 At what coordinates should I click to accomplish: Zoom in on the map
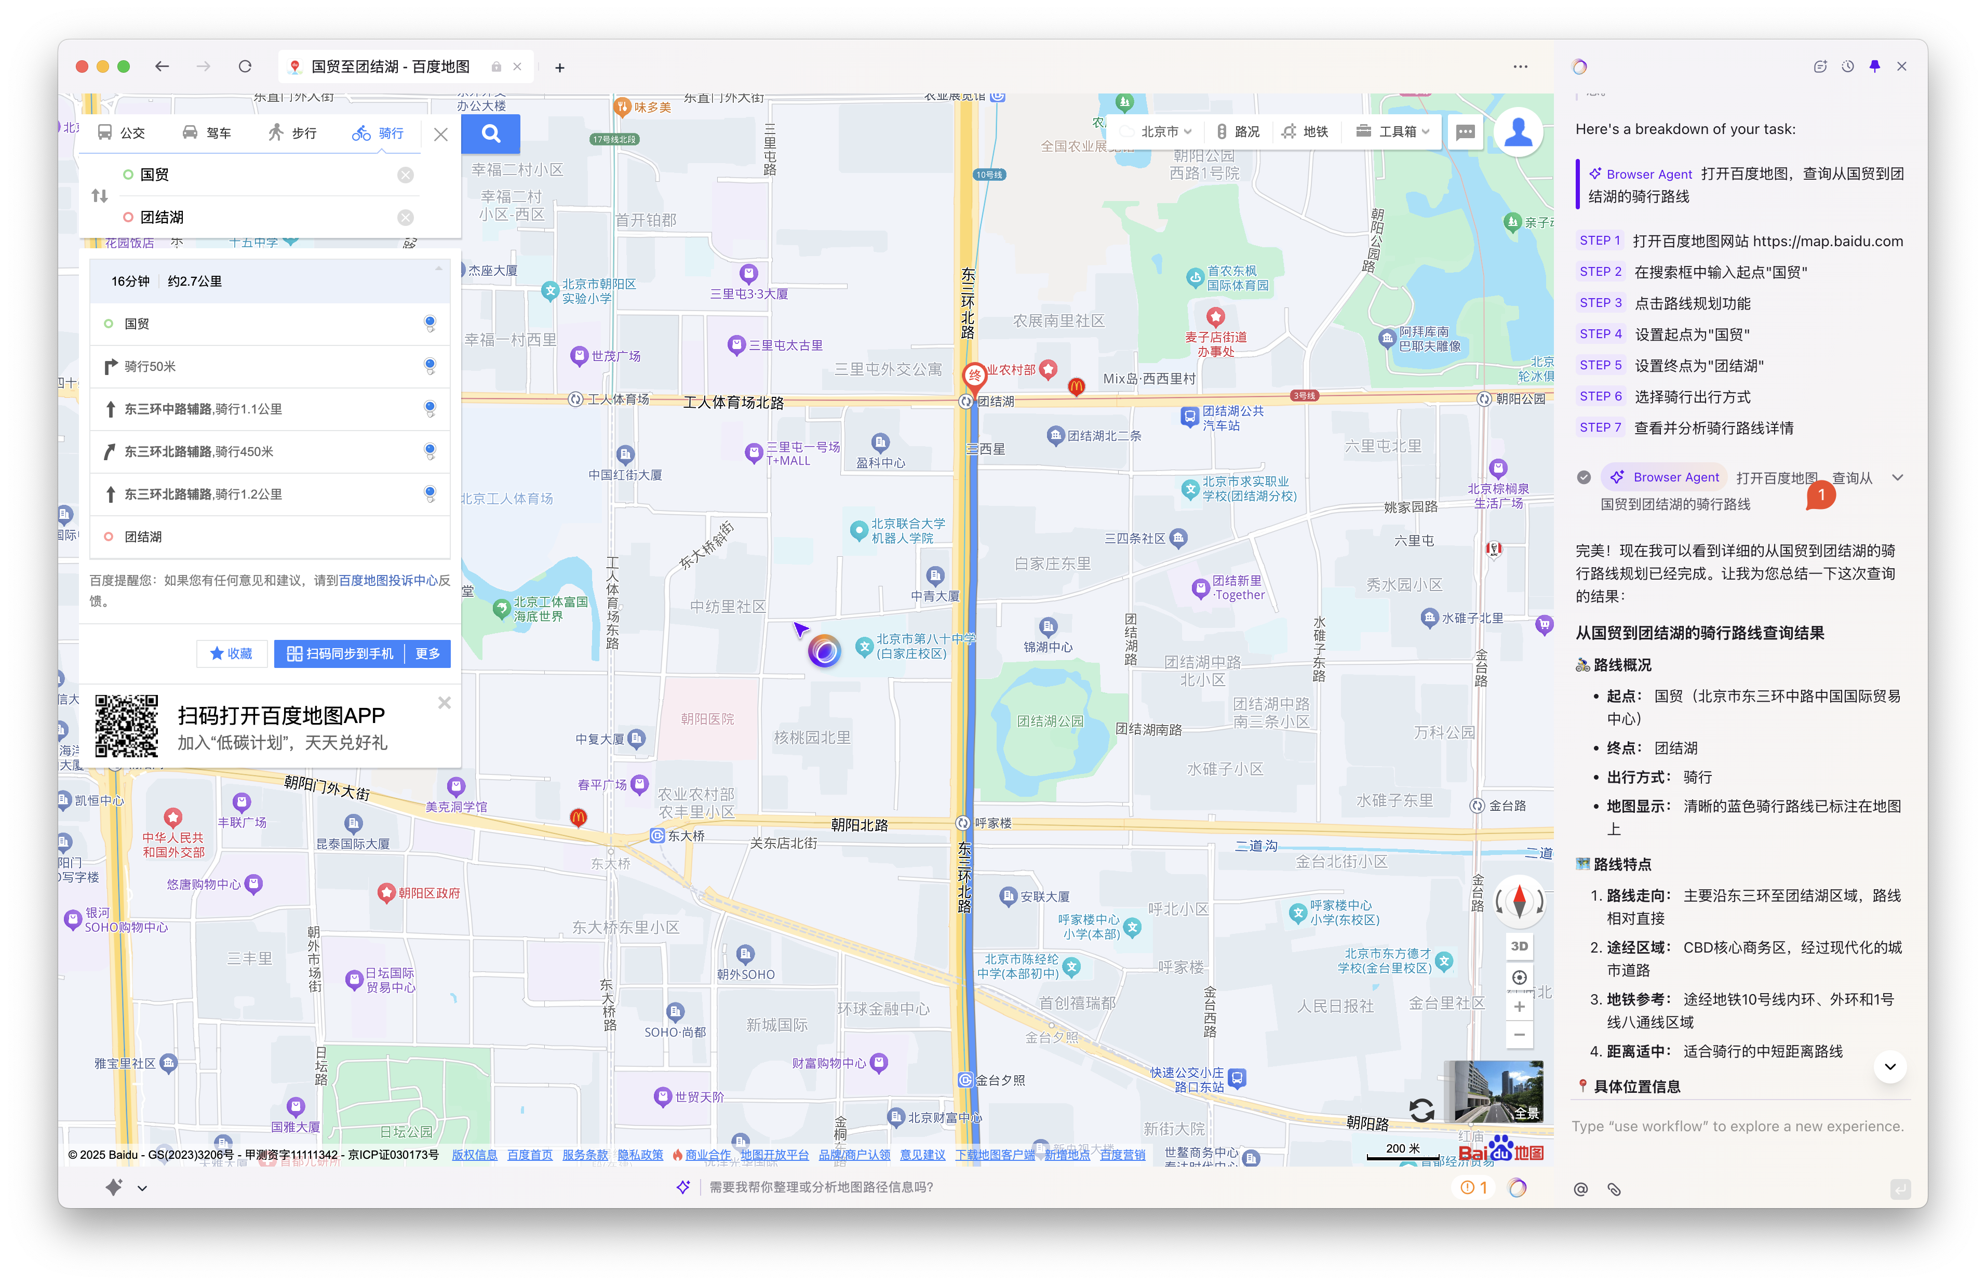pos(1519,1007)
